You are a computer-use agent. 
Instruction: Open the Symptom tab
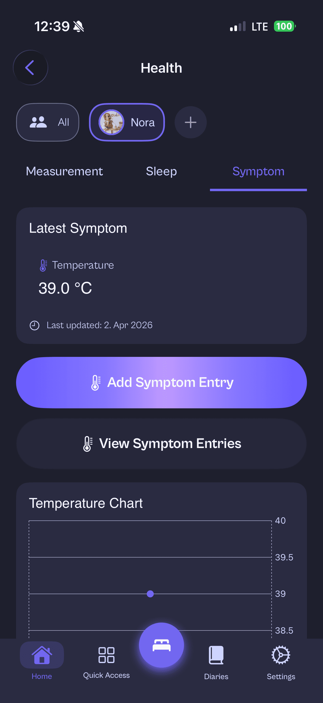pos(258,171)
